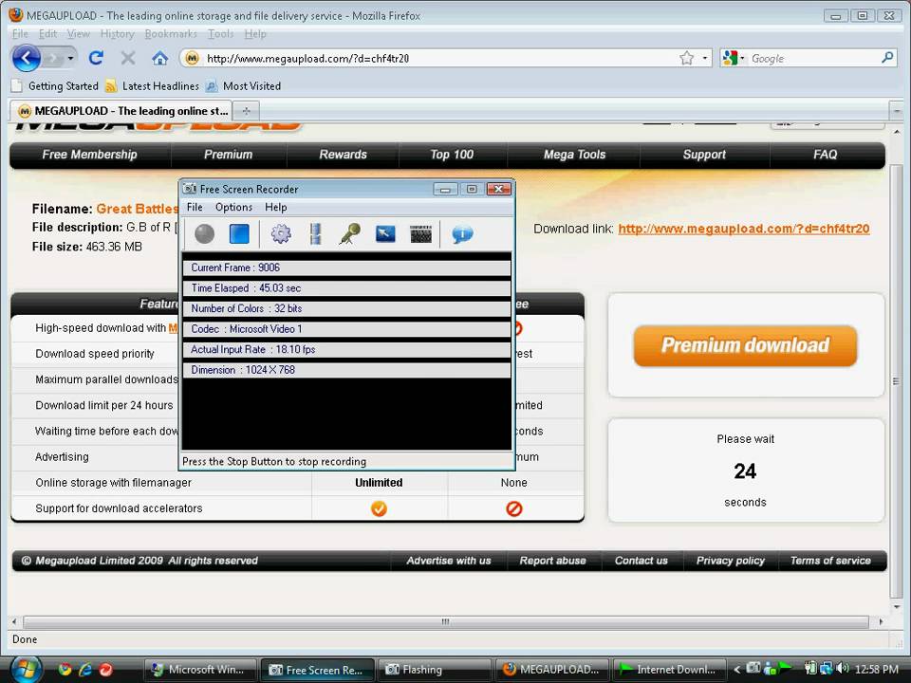Click the Time Elasped 45.03 sec row
Image resolution: width=911 pixels, height=683 pixels.
click(347, 288)
